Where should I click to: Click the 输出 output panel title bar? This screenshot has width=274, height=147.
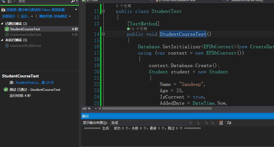point(178,116)
